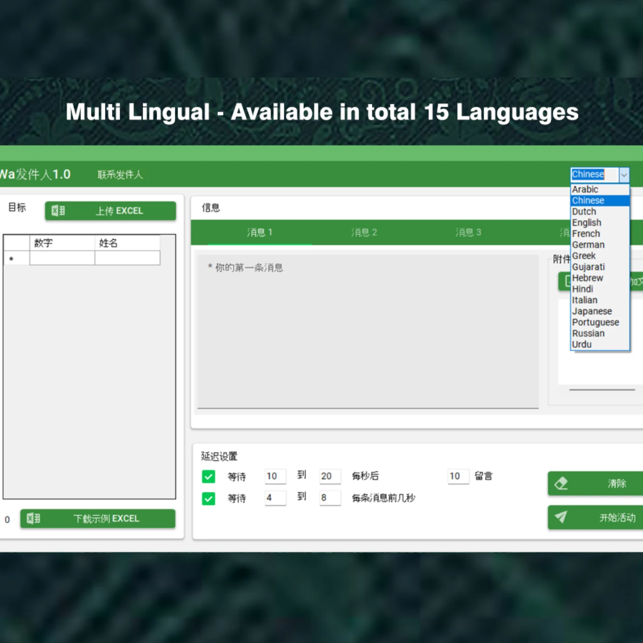Open the 消息 1 tab
Screen dimensions: 643x643
(260, 232)
